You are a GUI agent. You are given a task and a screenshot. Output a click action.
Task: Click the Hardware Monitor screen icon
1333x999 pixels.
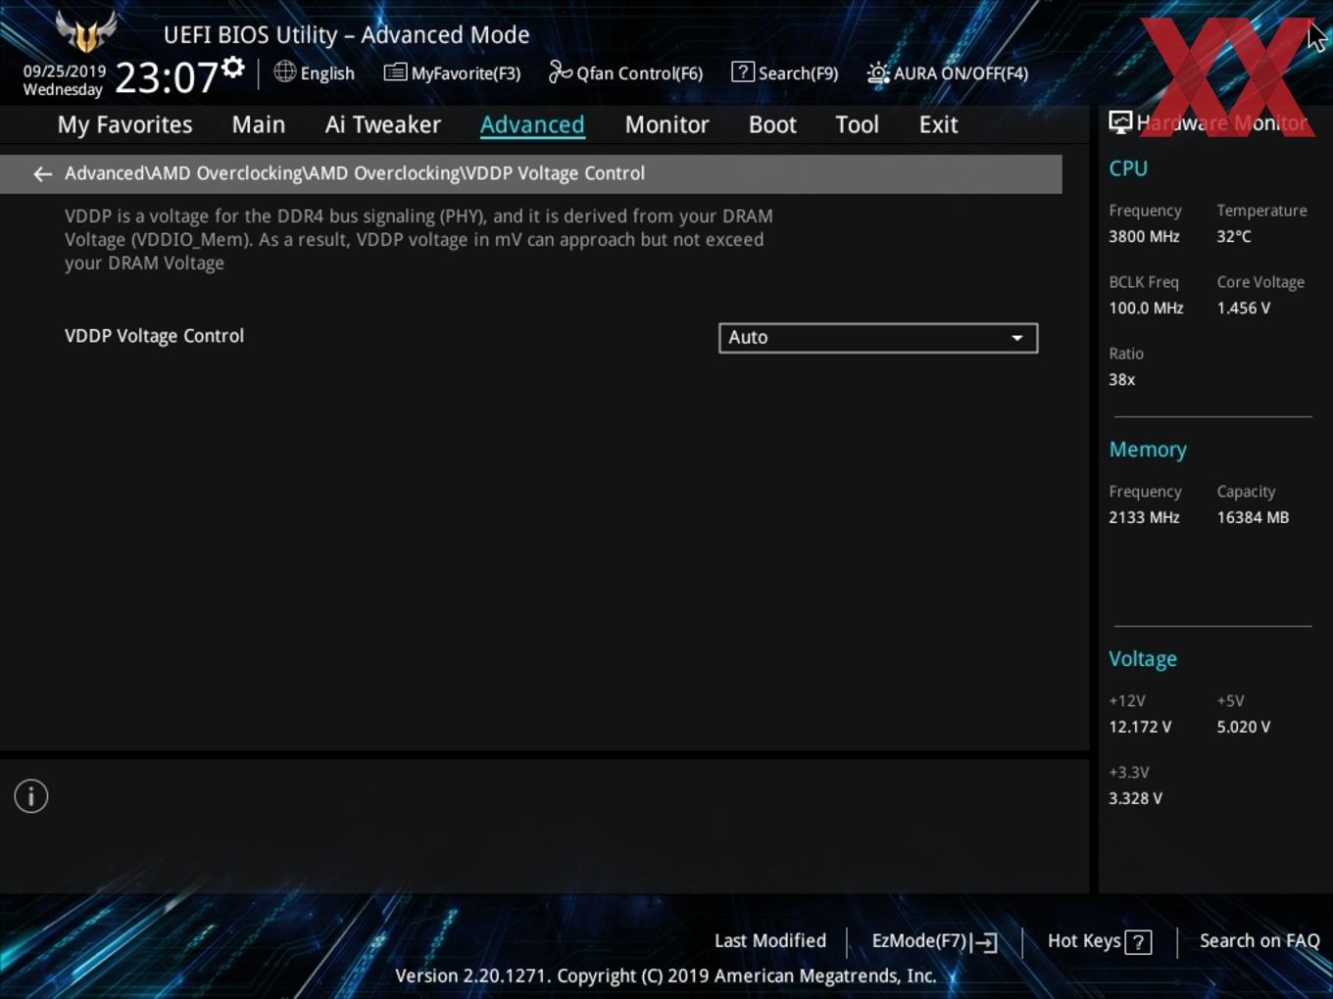(x=1120, y=122)
